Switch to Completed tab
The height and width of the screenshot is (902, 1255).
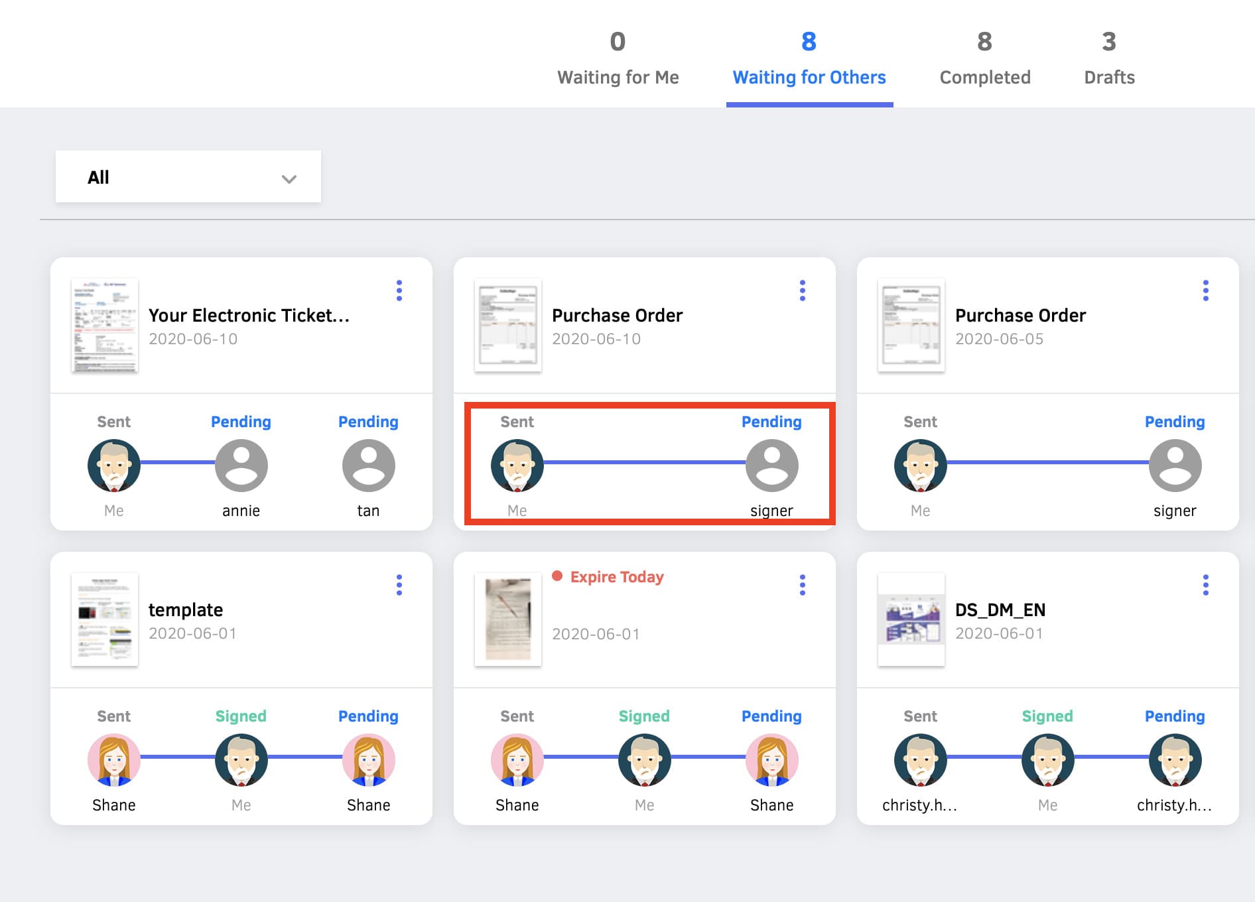(x=984, y=60)
